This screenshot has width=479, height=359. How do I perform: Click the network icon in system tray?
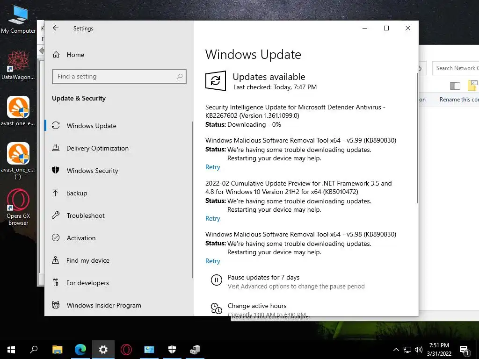tap(407, 350)
